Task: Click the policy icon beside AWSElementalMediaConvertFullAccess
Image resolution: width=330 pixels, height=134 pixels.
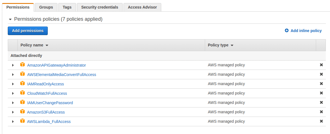Action: pyautogui.click(x=22, y=74)
